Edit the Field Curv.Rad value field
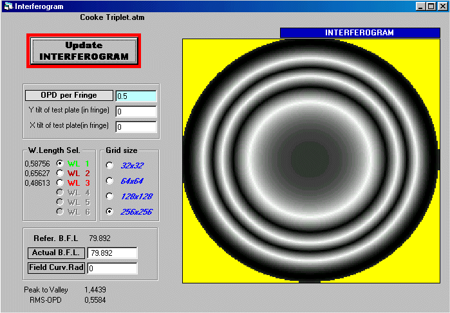This screenshot has width=450, height=313. point(112,268)
